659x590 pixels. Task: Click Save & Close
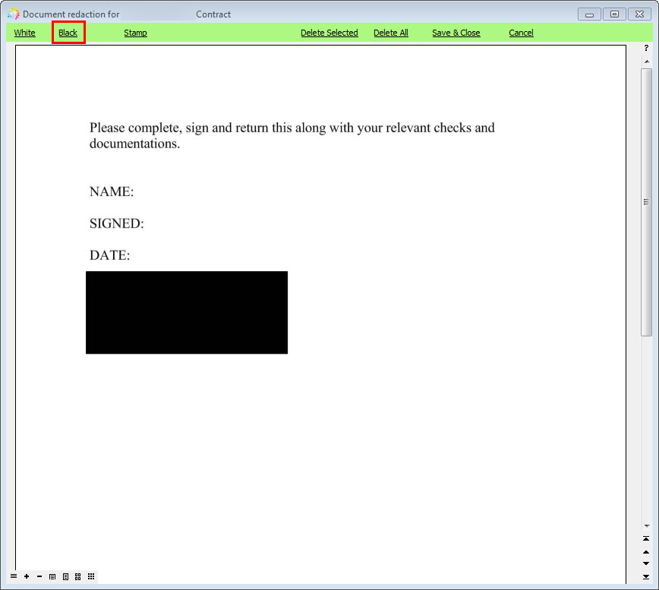(x=456, y=33)
